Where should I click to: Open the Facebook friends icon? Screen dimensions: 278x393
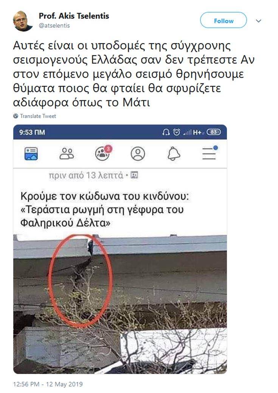point(67,154)
